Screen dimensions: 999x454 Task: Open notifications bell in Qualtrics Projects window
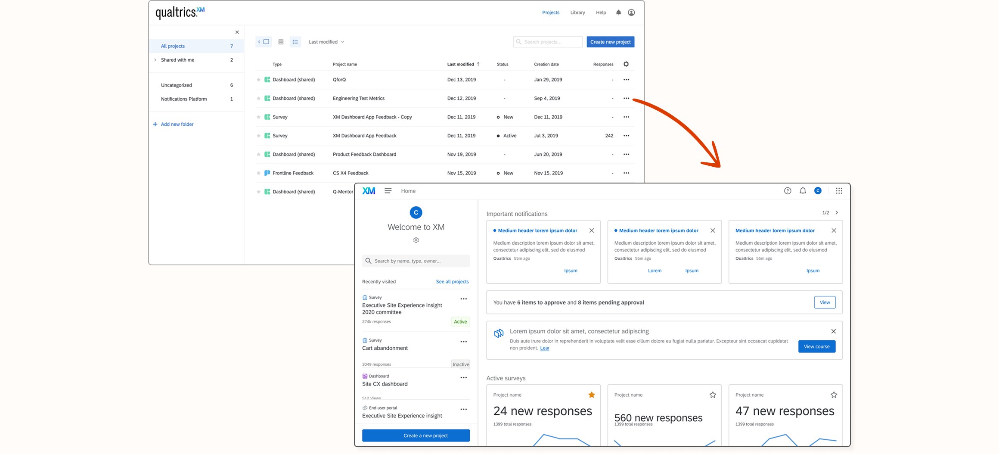618,12
